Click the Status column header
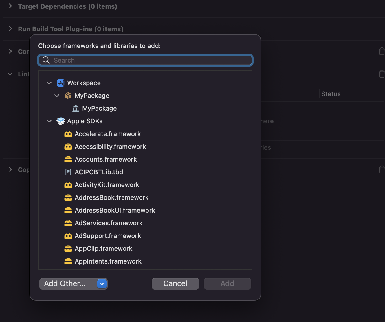Screen dimensions: 385x322 tap(331, 94)
